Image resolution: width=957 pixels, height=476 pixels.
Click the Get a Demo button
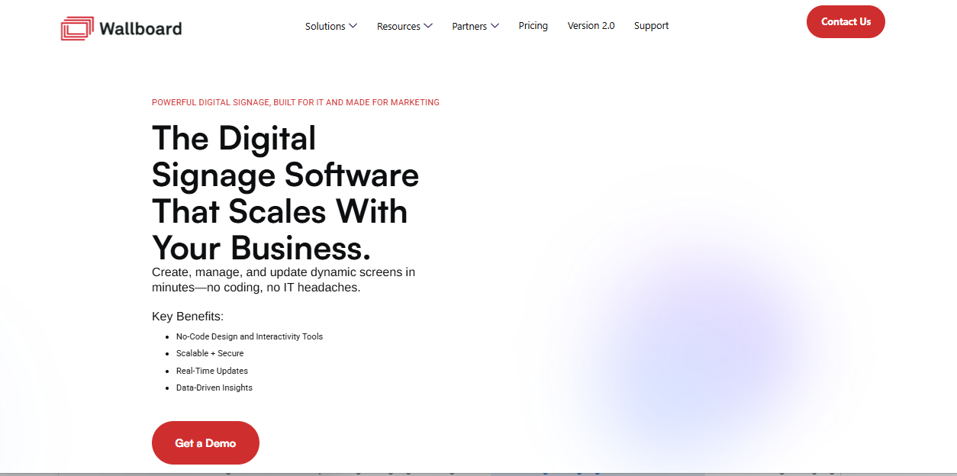[205, 443]
